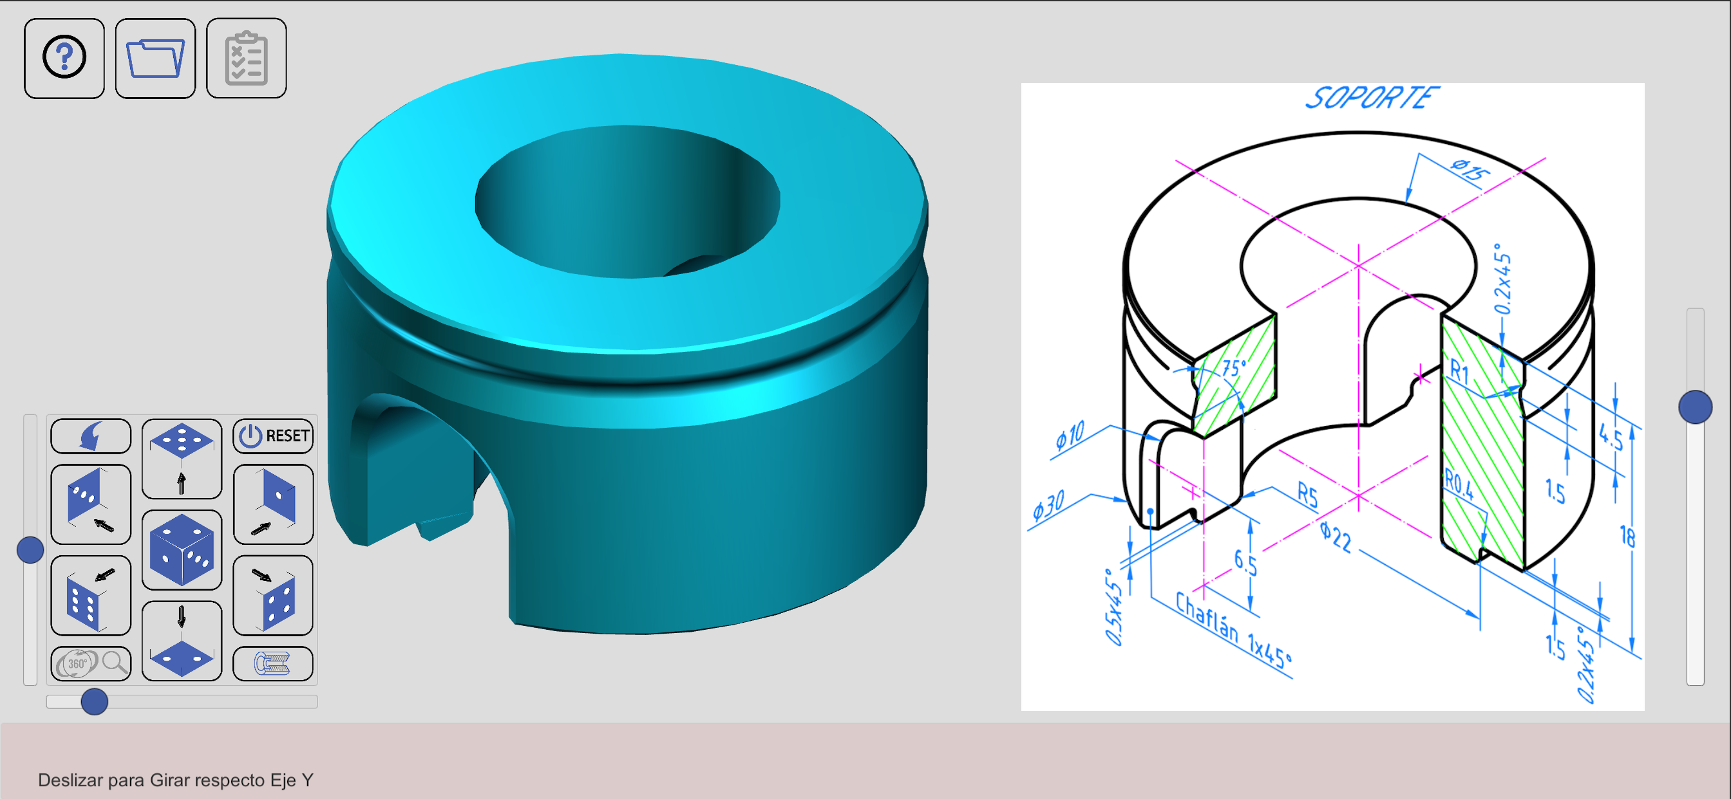Select the three-dot dice face view
1731x799 pixels.
tap(91, 504)
